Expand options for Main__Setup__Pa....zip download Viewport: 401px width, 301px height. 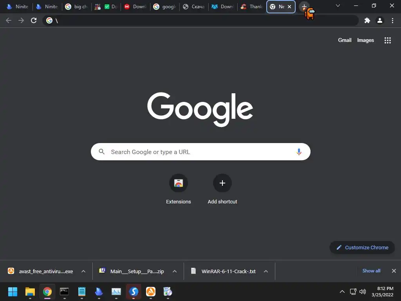(174, 271)
